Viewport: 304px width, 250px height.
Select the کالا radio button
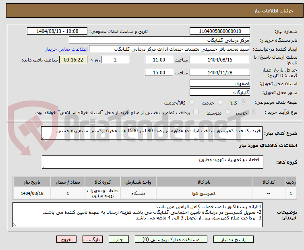(x=243, y=102)
